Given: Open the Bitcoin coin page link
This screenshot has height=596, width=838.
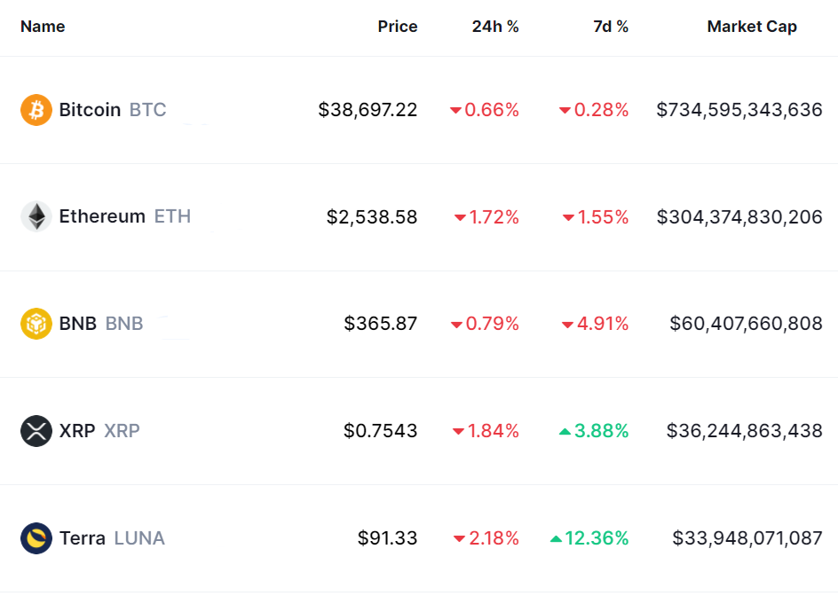Looking at the screenshot, I should (x=90, y=110).
